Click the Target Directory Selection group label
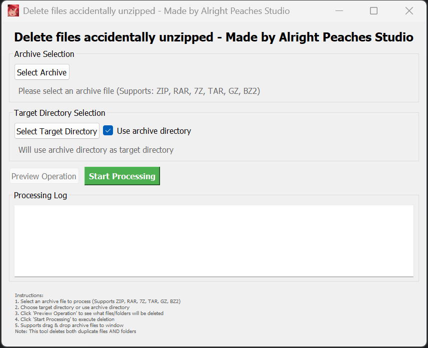The image size is (428, 348). [59, 113]
